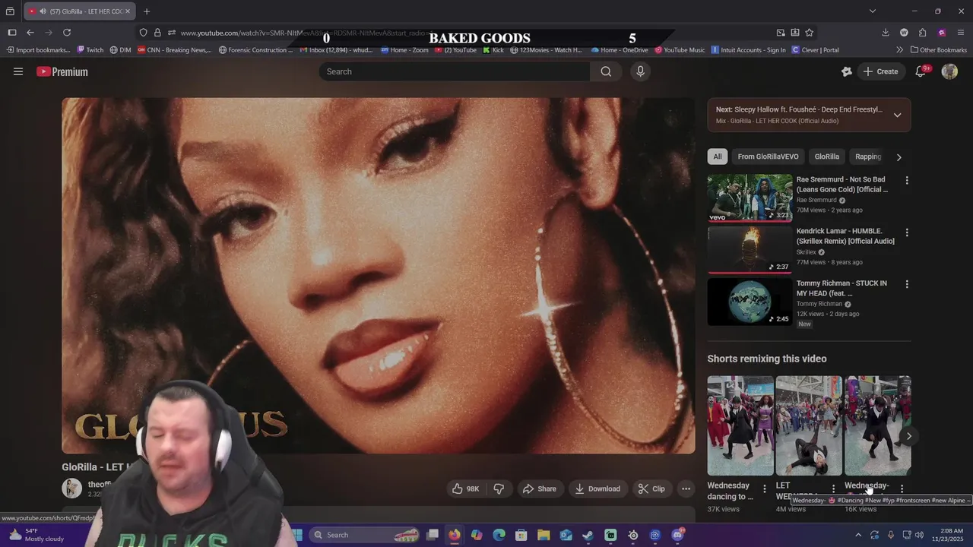Click the sparkle icon next to Create
This screenshot has height=547, width=973.
[847, 71]
